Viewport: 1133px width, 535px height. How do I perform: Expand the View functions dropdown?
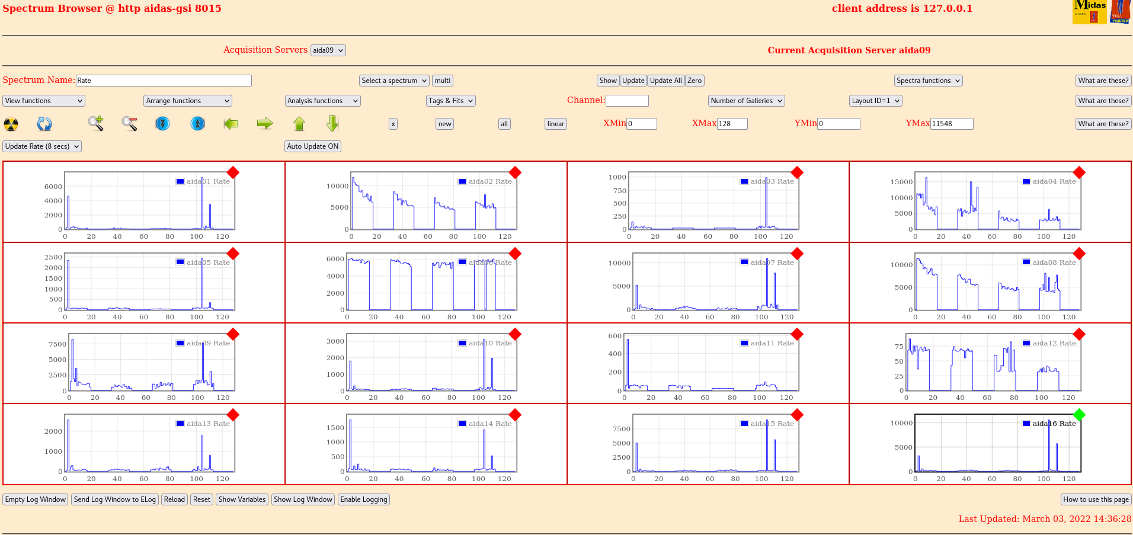pos(44,101)
